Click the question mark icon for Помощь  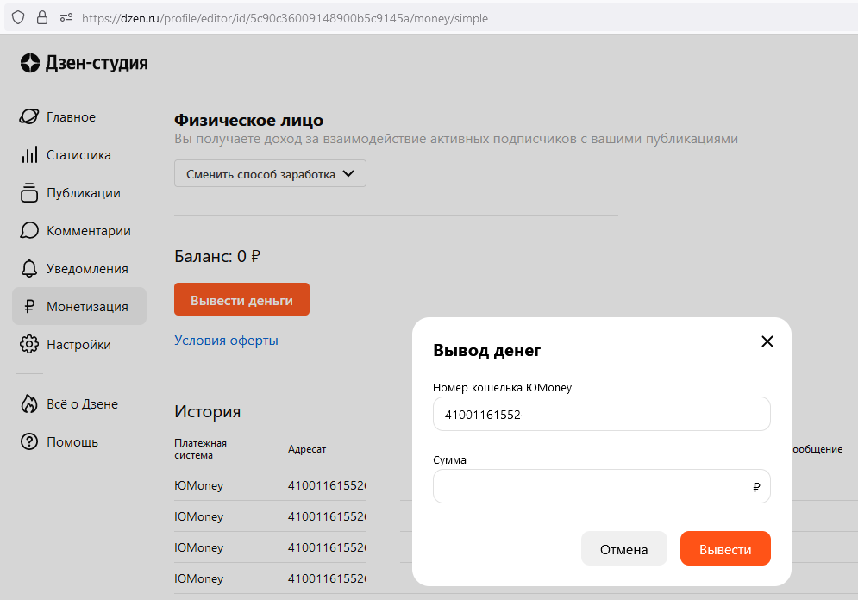pos(29,441)
